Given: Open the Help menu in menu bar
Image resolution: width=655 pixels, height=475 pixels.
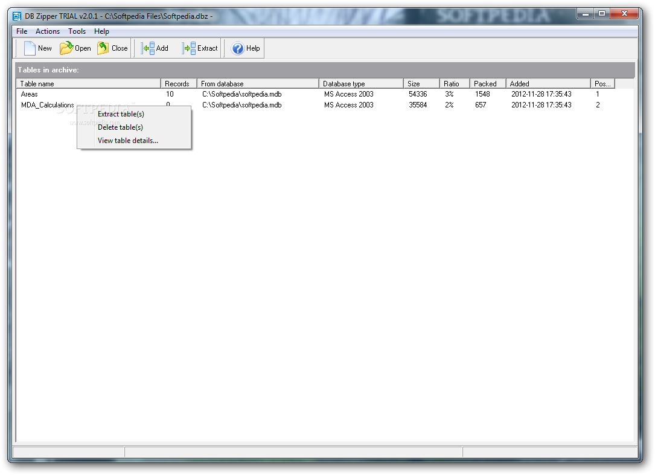Looking at the screenshot, I should tap(101, 31).
